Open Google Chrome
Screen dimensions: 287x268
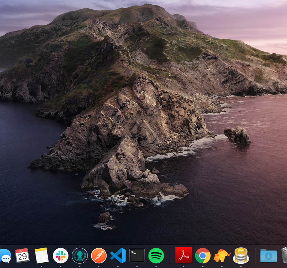tap(203, 255)
